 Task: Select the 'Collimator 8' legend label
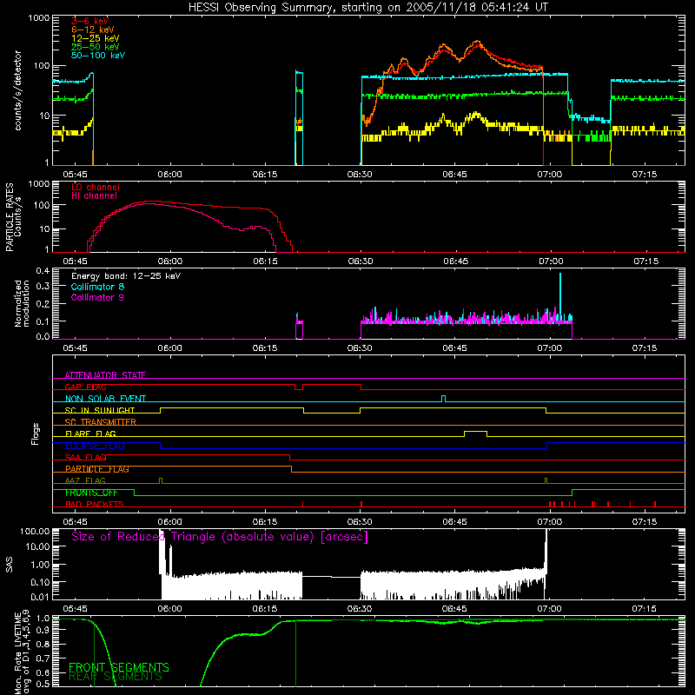click(x=97, y=287)
